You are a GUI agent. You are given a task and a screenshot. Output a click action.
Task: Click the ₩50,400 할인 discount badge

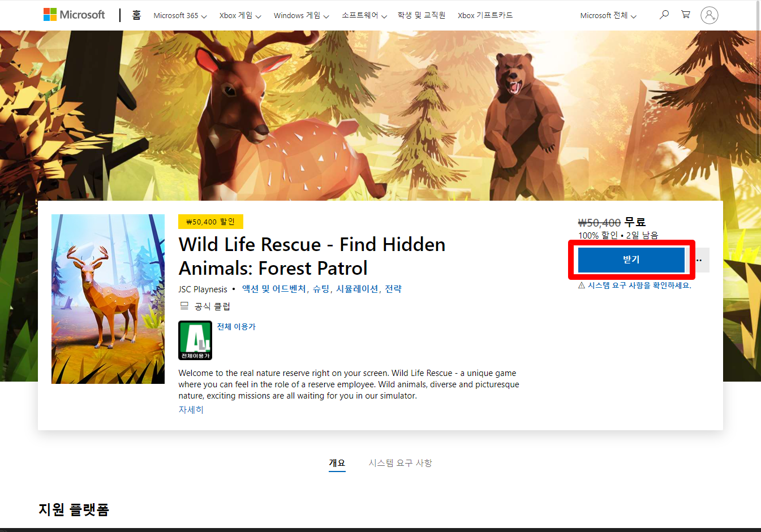click(x=210, y=222)
